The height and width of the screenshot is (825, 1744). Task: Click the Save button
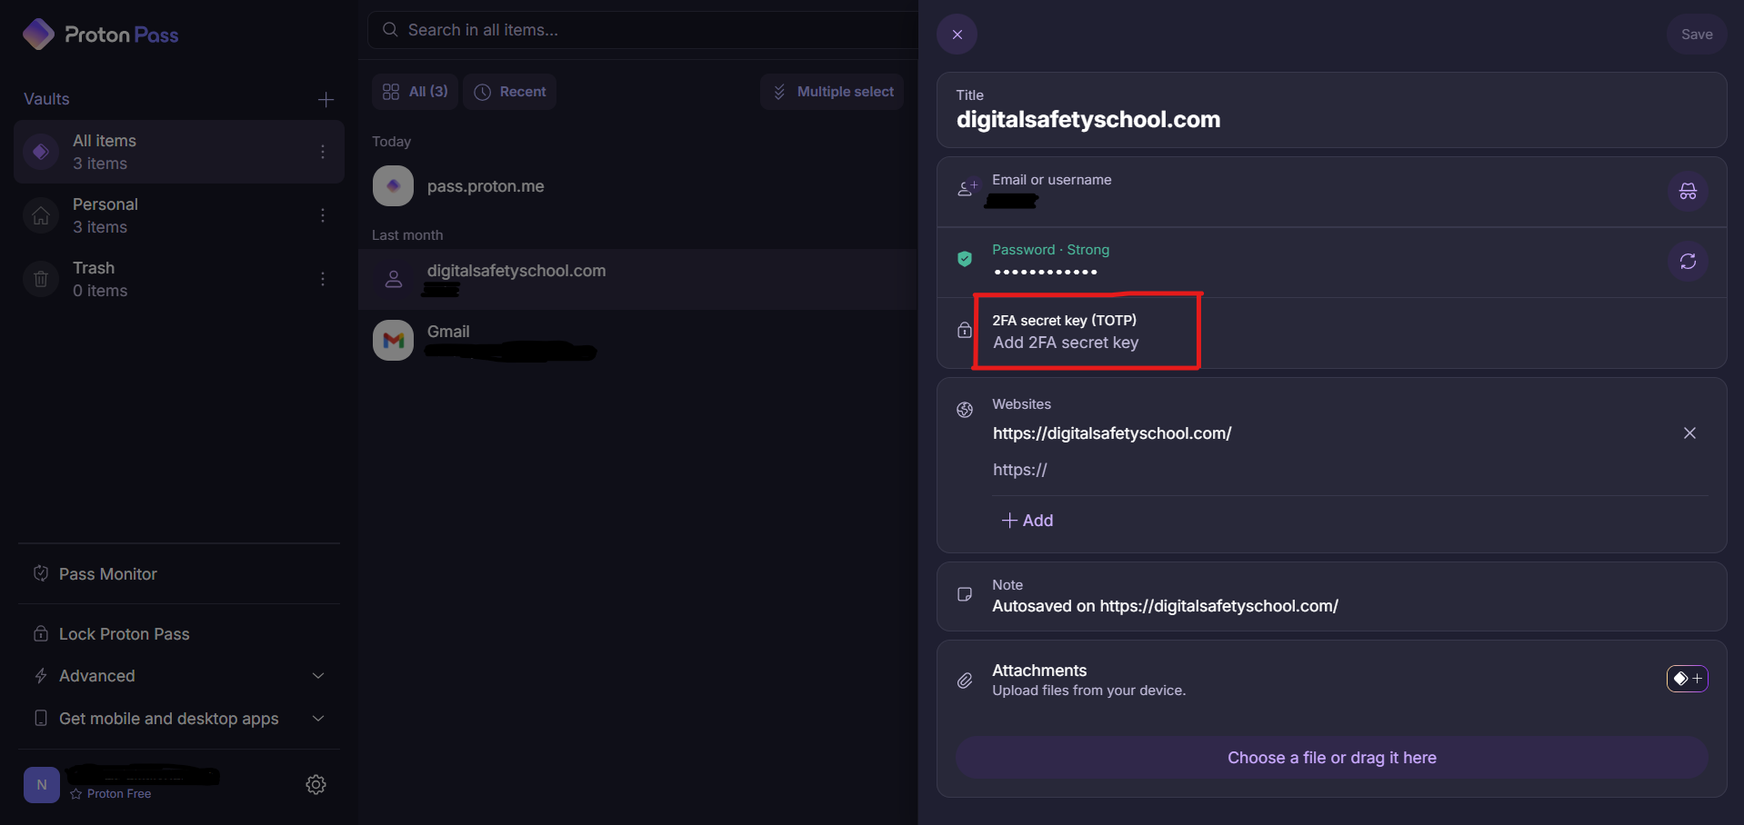pos(1696,35)
